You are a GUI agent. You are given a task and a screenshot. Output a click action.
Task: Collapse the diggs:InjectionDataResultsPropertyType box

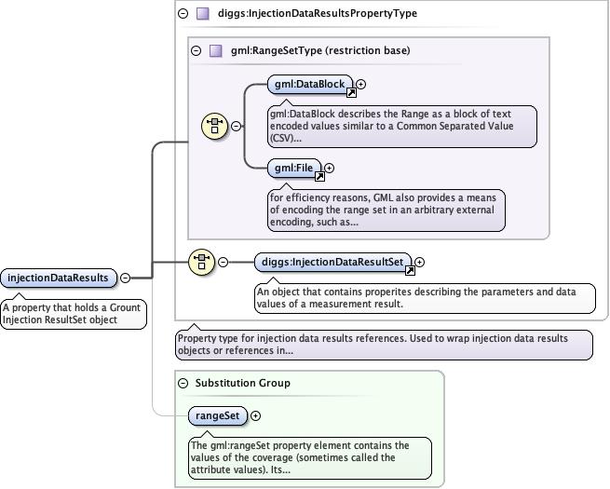[x=183, y=14]
